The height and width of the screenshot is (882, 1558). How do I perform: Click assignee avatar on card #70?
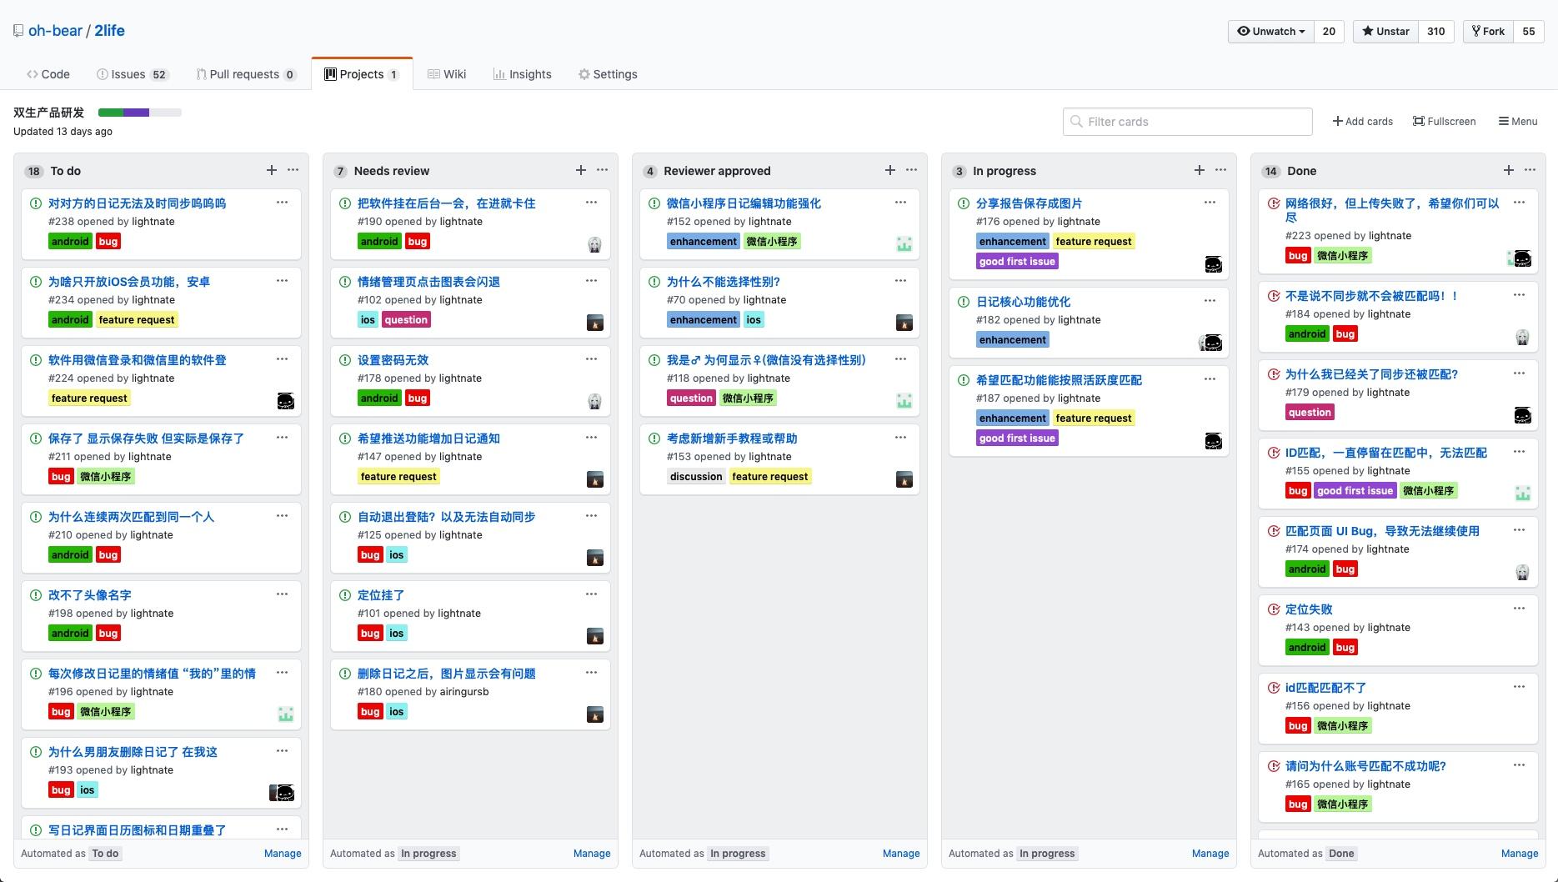(904, 323)
